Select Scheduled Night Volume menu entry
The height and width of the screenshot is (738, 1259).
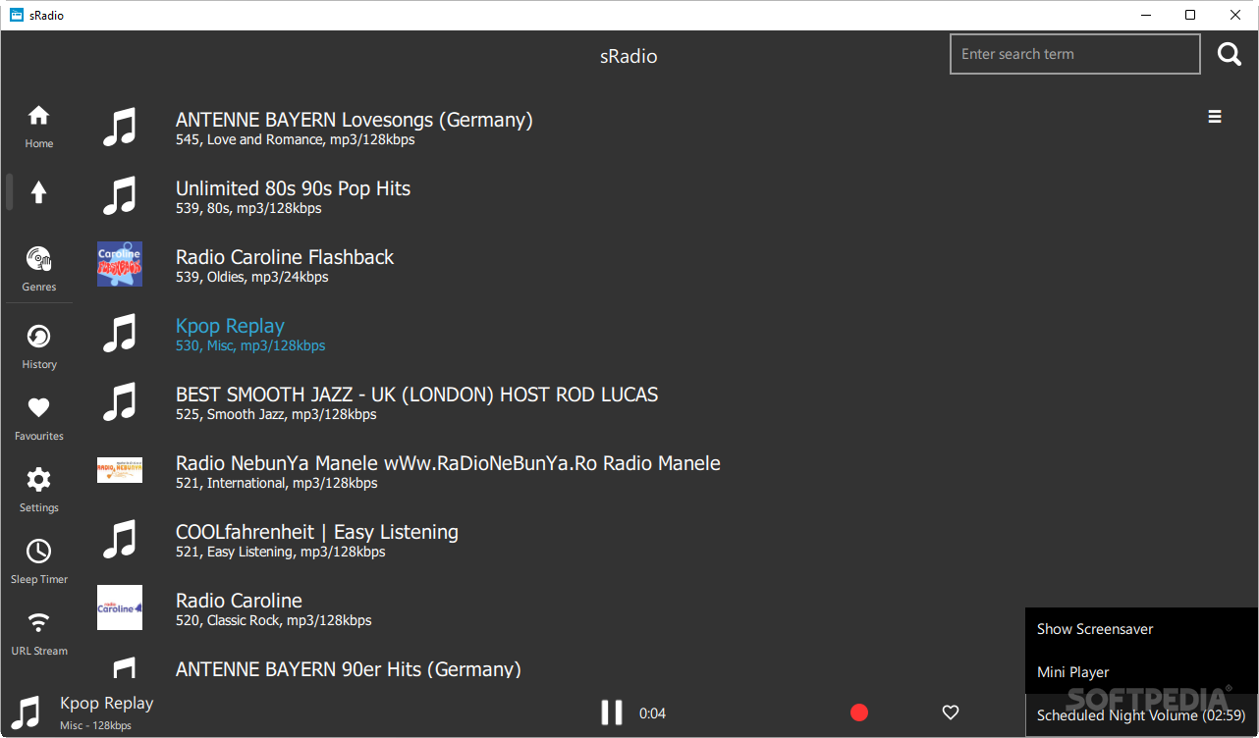pyautogui.click(x=1141, y=715)
